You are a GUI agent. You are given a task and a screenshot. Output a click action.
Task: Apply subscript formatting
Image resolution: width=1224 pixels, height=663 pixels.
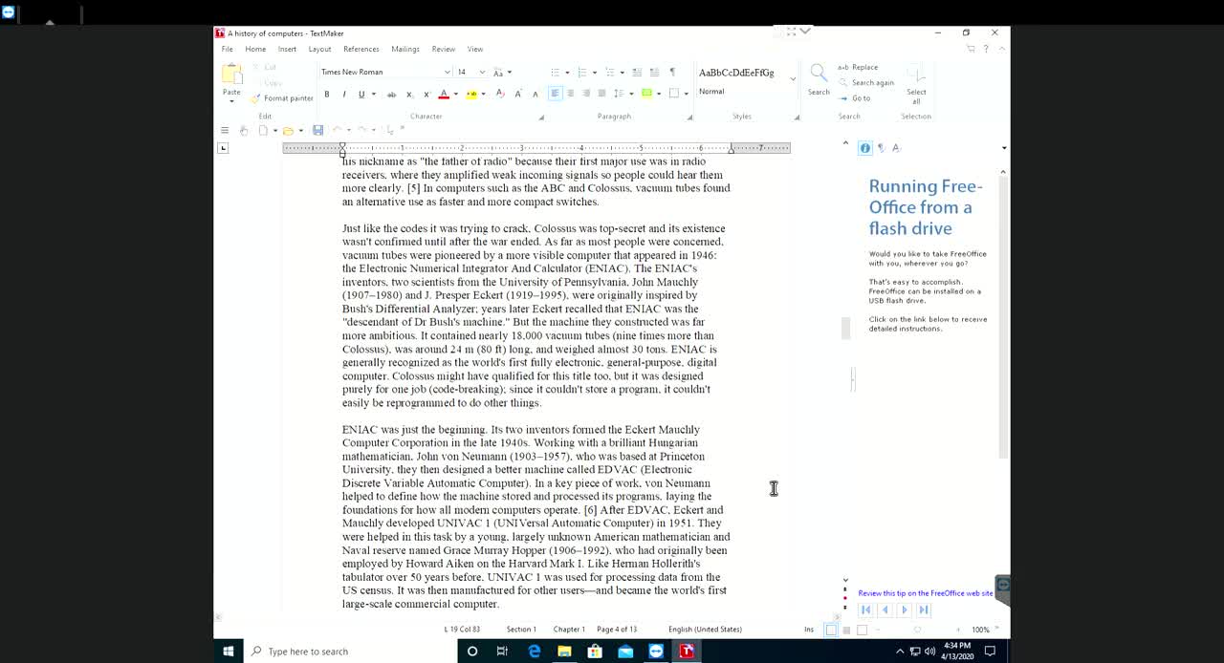pyautogui.click(x=409, y=94)
